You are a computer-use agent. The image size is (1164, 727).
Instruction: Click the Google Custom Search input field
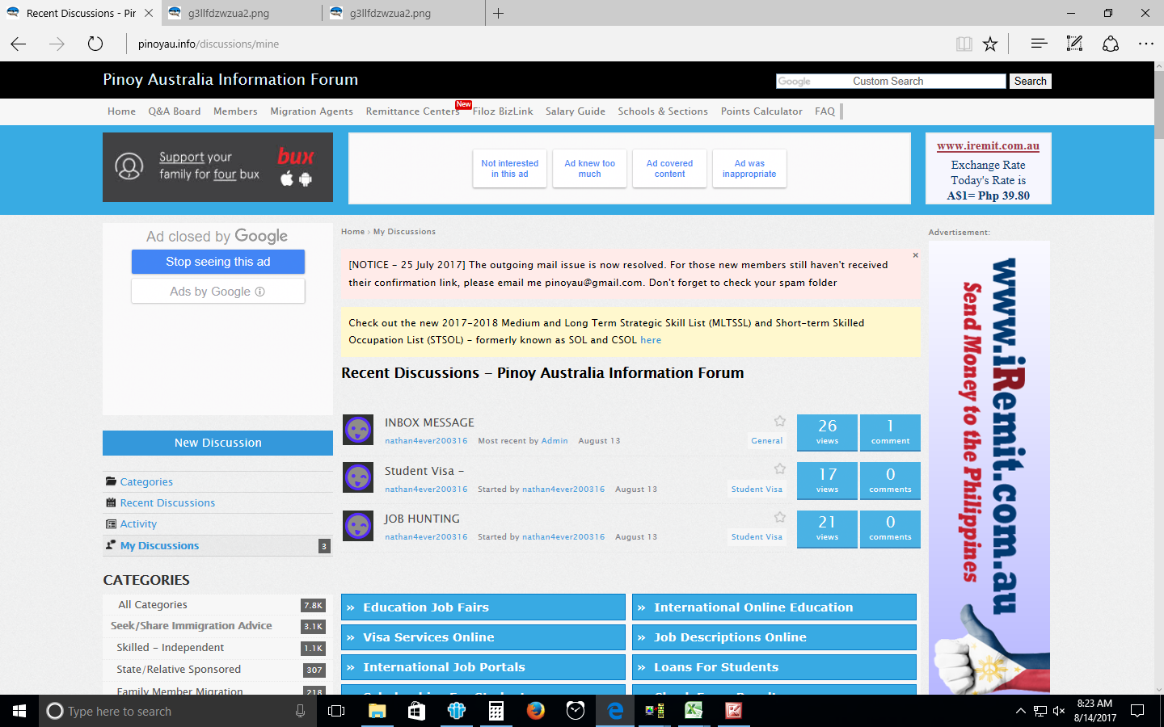coord(890,82)
